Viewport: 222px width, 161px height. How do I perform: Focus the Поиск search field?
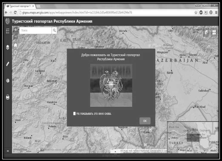coord(36,31)
